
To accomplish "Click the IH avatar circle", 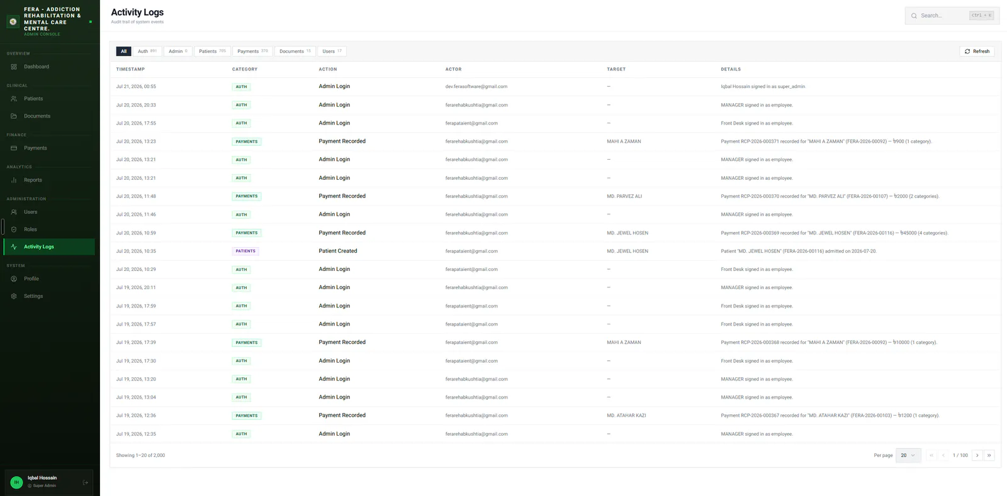I will coord(17,483).
